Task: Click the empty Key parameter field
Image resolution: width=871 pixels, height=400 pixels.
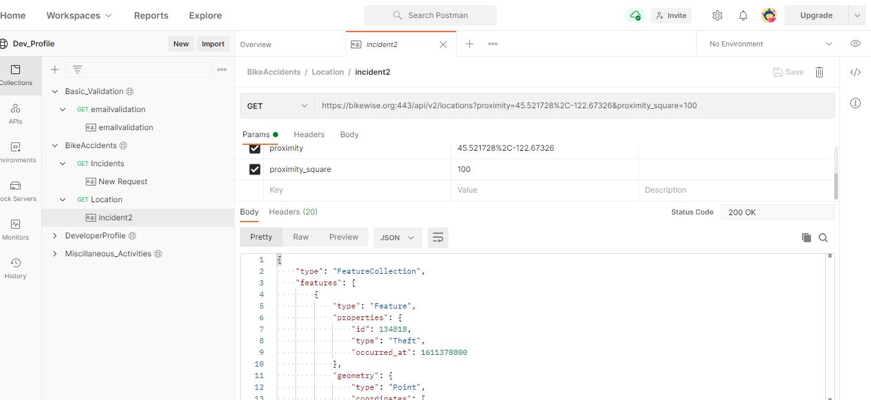Action: click(357, 190)
